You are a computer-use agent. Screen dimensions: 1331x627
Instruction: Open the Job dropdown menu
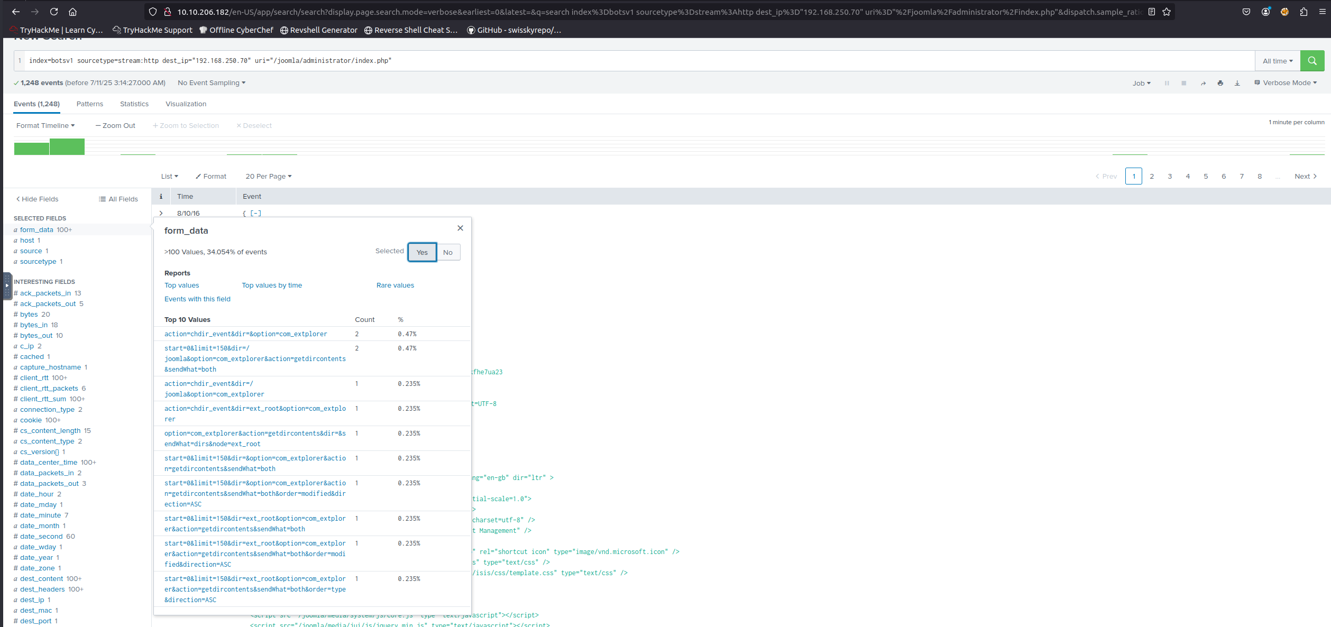pyautogui.click(x=1141, y=83)
